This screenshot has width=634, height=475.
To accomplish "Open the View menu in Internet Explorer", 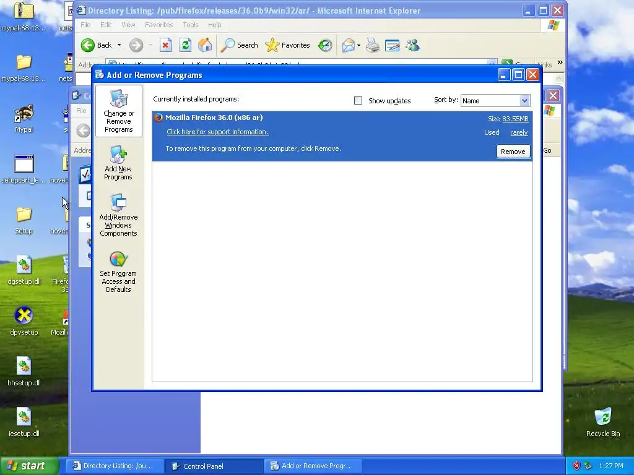I will point(128,25).
